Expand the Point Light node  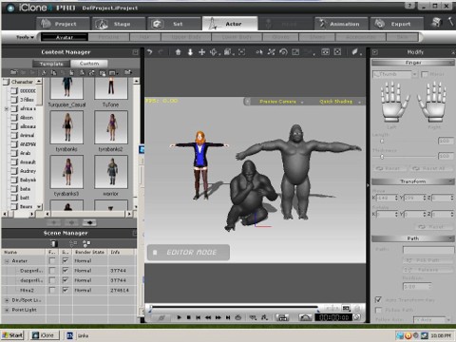tap(7, 310)
